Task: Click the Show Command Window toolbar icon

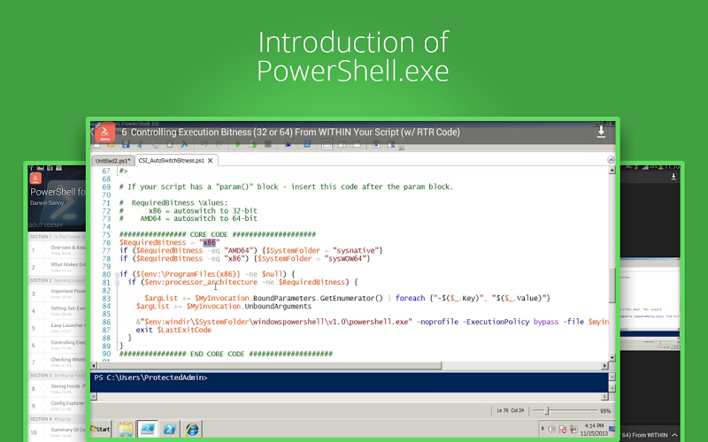Action: pyautogui.click(x=376, y=144)
